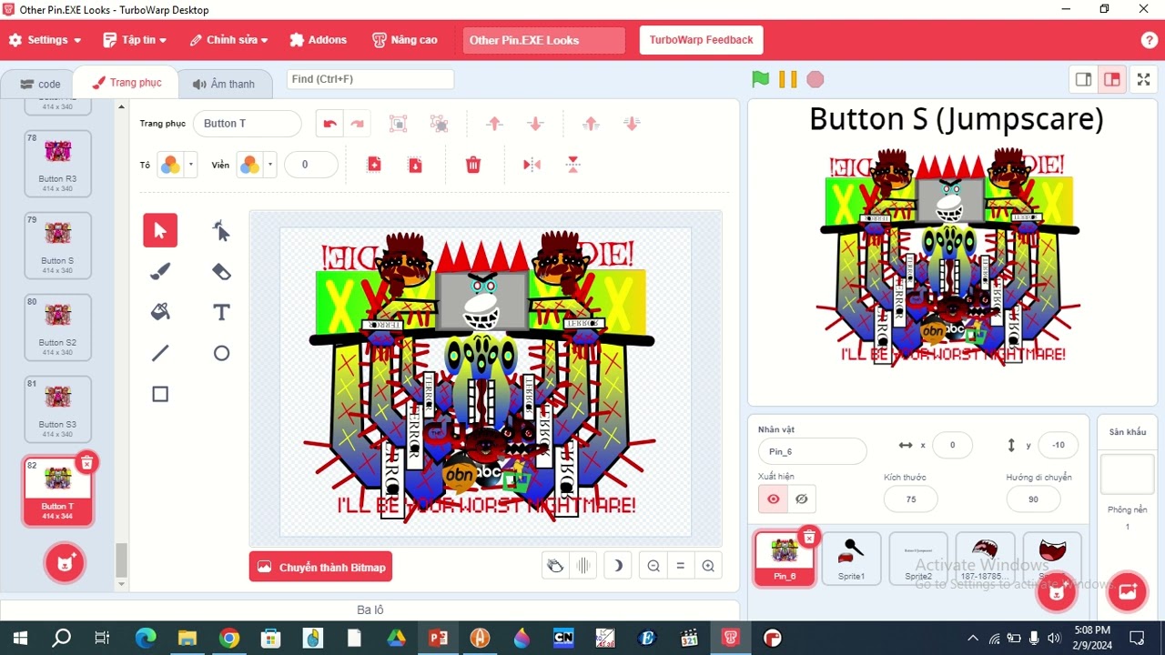Viewport: 1165px width, 655px height.
Task: Select the Text tool
Action: (x=221, y=312)
